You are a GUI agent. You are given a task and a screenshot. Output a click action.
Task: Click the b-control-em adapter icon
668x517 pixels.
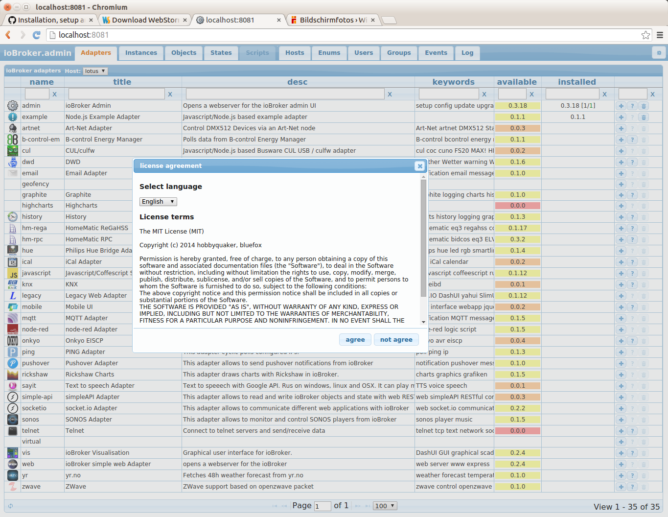click(x=13, y=140)
